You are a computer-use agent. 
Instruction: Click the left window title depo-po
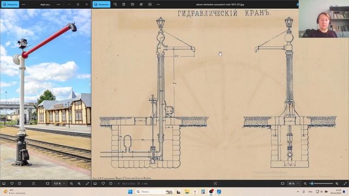click(45, 4)
